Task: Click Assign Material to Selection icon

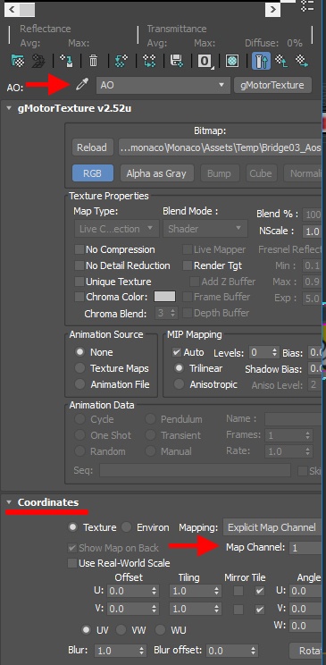Action: [x=66, y=61]
